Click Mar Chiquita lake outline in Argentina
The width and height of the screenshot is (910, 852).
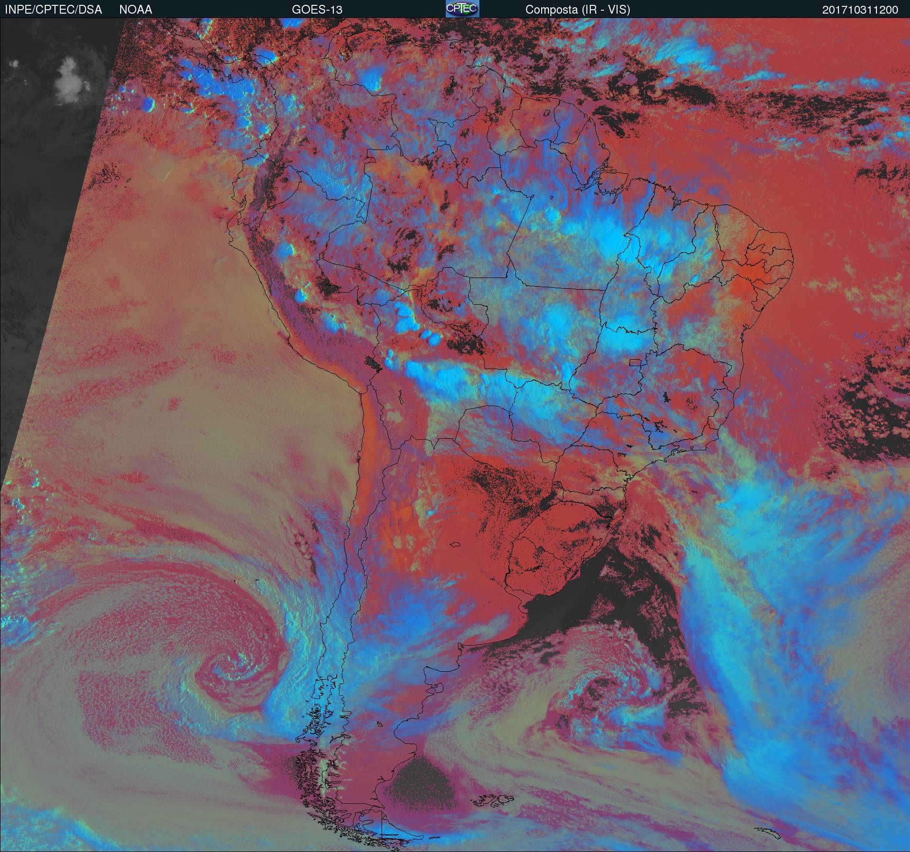pyautogui.click(x=456, y=545)
